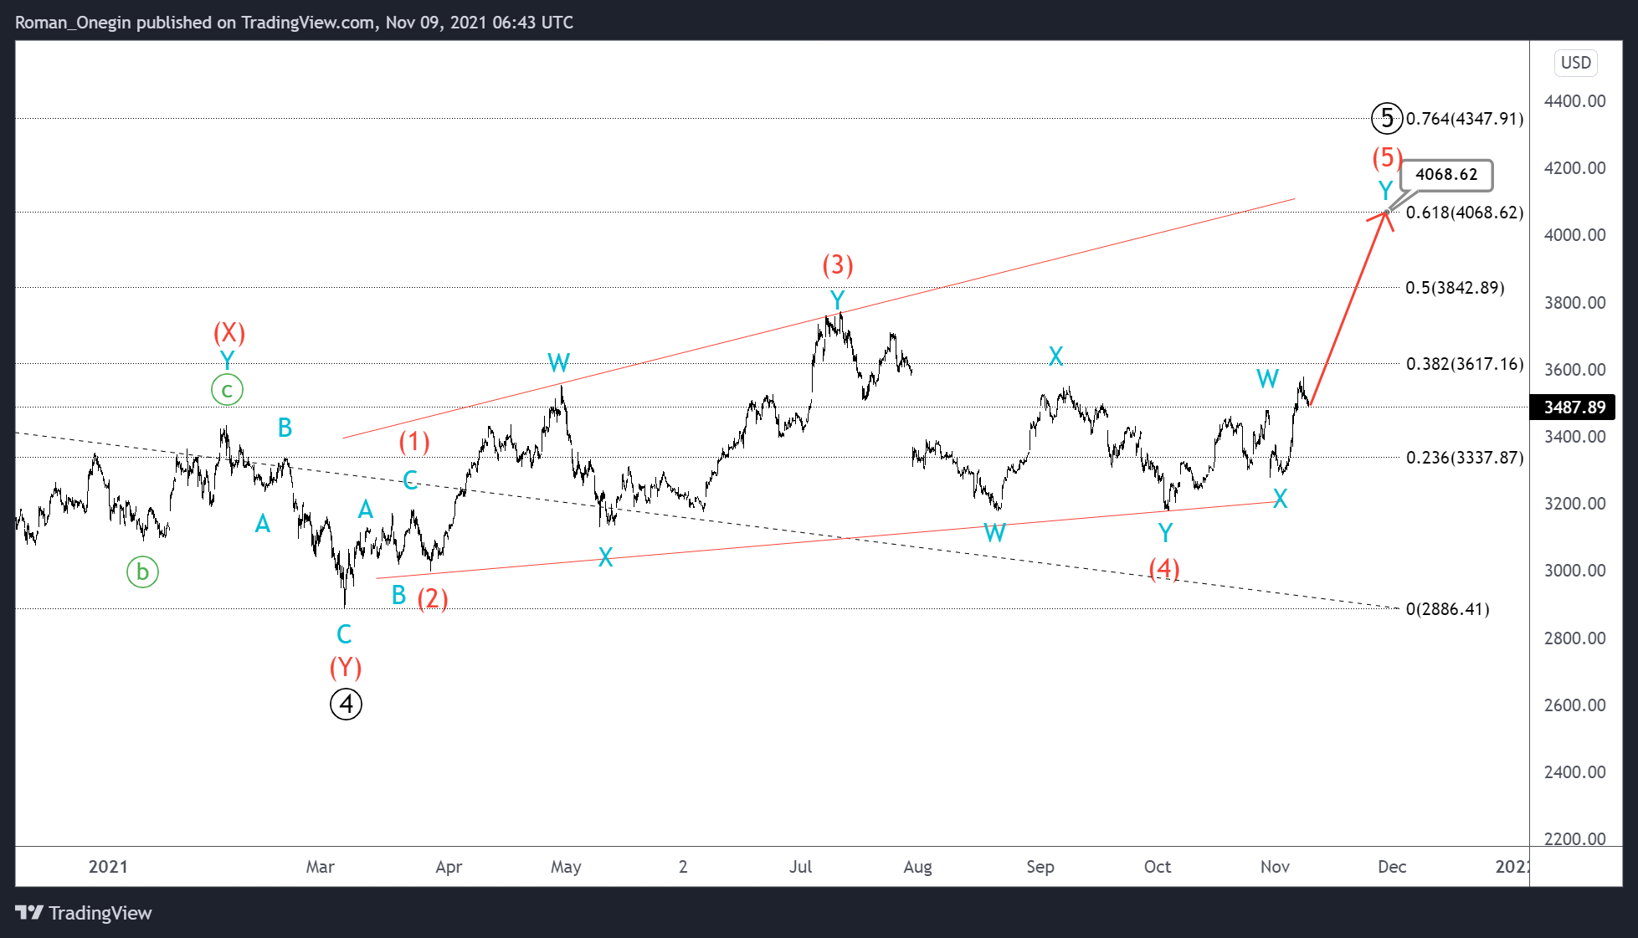This screenshot has height=938, width=1638.
Task: Click the red (4) wave label
Action: click(1164, 569)
